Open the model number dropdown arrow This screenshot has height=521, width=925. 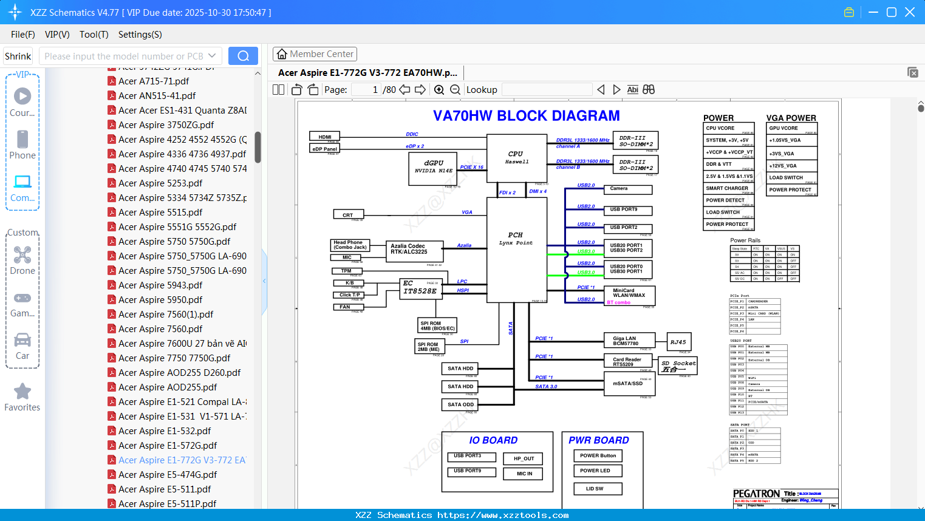coord(212,56)
